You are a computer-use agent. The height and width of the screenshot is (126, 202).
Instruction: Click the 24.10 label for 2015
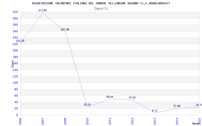(x=199, y=105)
